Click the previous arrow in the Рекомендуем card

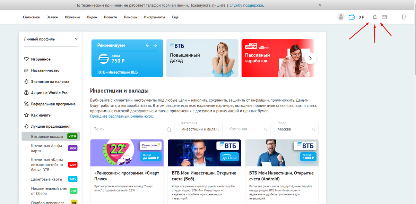tap(147, 45)
